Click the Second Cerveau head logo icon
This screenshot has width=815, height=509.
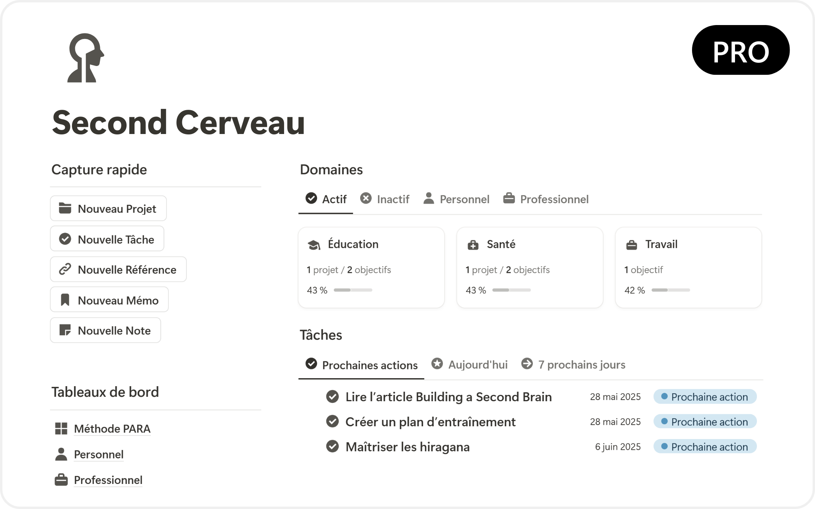[x=86, y=58]
